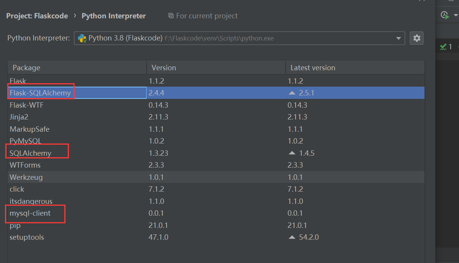Expand the Python Interpreter dropdown arrow
Viewport: 459px width, 263px height.
pyautogui.click(x=399, y=38)
